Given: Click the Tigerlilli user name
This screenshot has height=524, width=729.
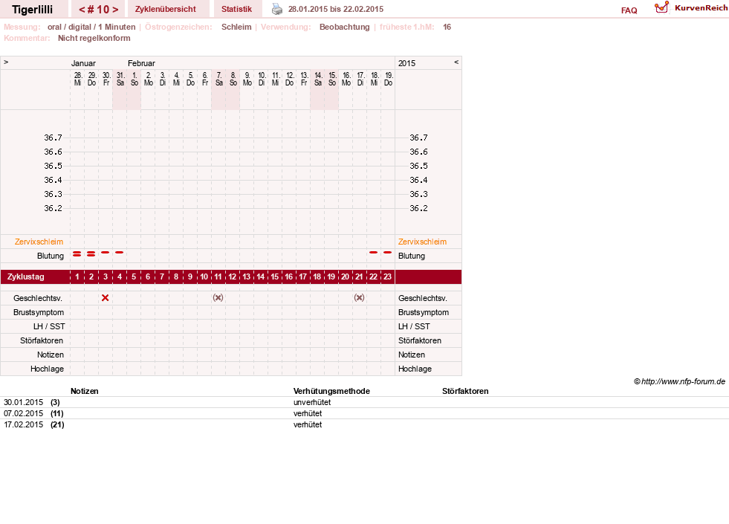Looking at the screenshot, I should tap(33, 10).
